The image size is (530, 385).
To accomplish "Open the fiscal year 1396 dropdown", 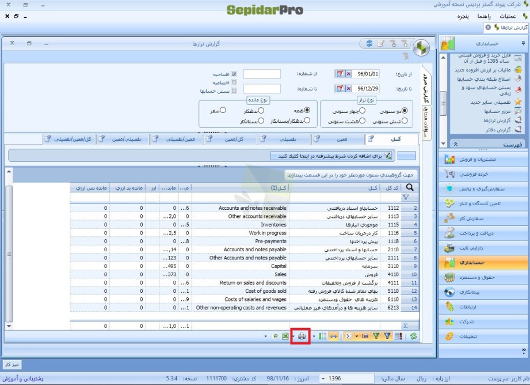I will (x=323, y=379).
